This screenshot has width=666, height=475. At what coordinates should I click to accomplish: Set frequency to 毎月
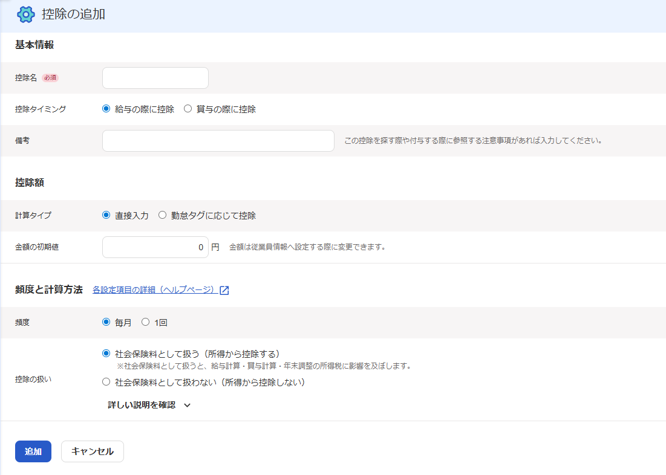click(x=106, y=322)
